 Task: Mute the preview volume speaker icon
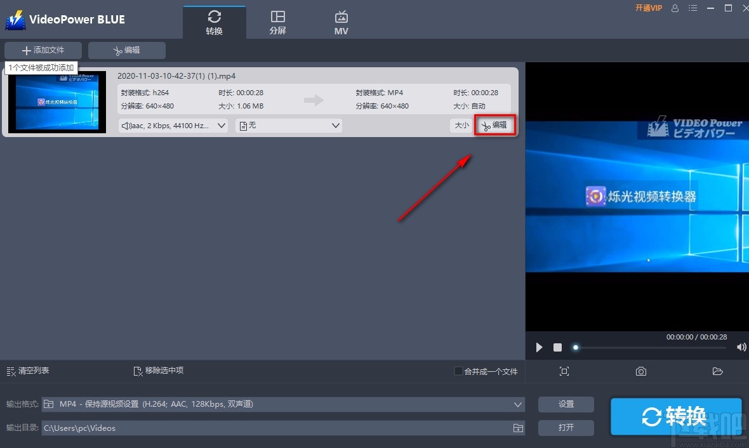[x=741, y=347]
